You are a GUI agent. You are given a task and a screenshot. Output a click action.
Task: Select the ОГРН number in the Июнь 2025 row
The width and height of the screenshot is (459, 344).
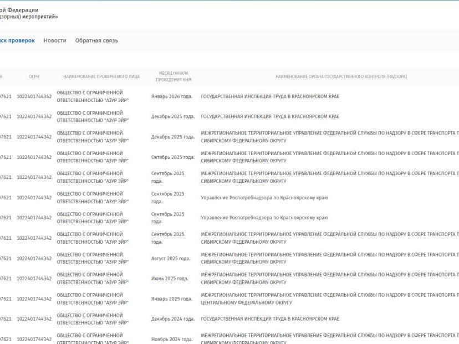[34, 279]
